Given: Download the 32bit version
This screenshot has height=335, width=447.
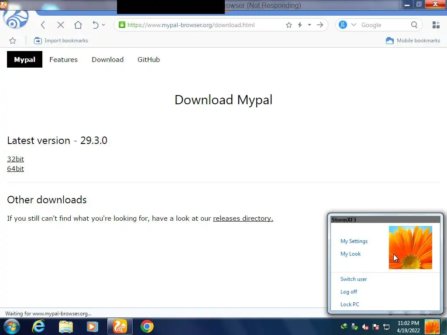Looking at the screenshot, I should point(15,159).
